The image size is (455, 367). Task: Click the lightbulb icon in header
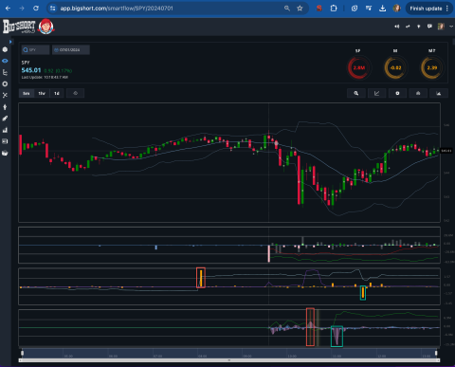click(x=419, y=27)
